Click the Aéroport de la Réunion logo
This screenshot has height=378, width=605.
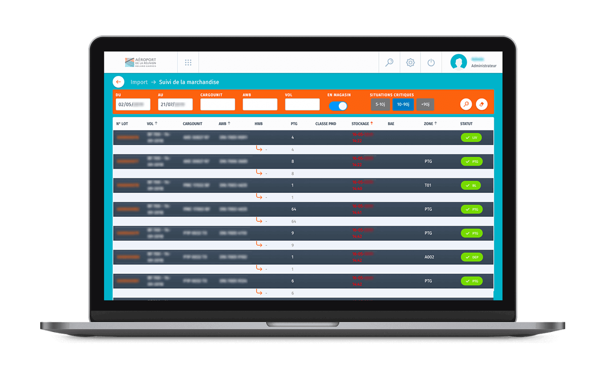[x=140, y=62]
